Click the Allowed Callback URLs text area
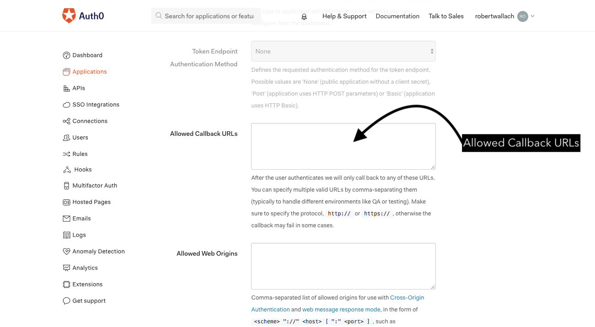 coord(343,146)
